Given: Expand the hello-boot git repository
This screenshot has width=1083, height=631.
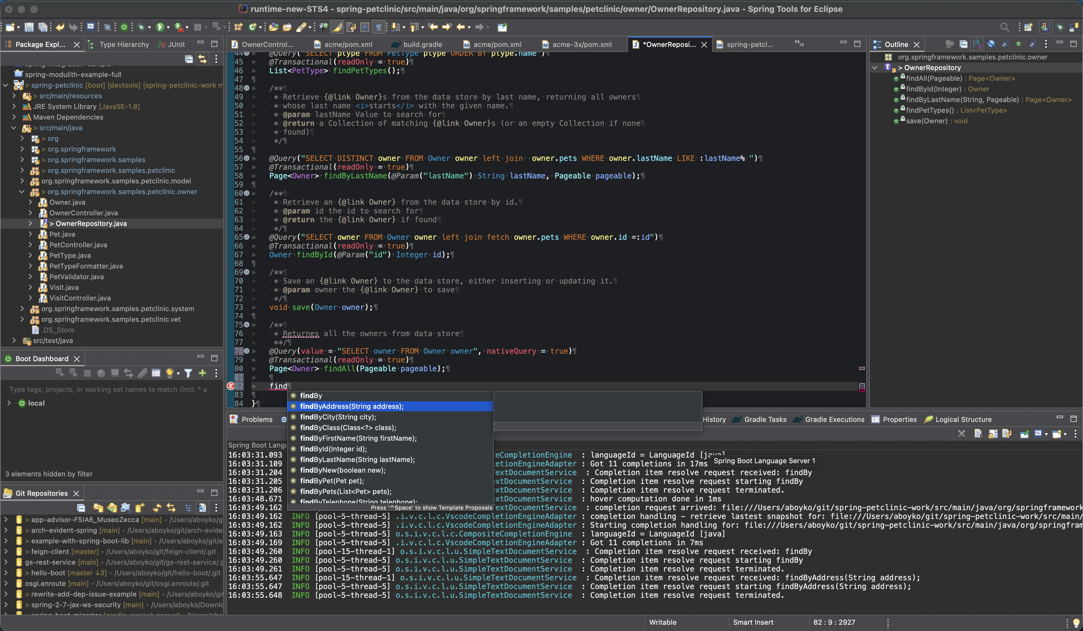Looking at the screenshot, I should (x=6, y=573).
